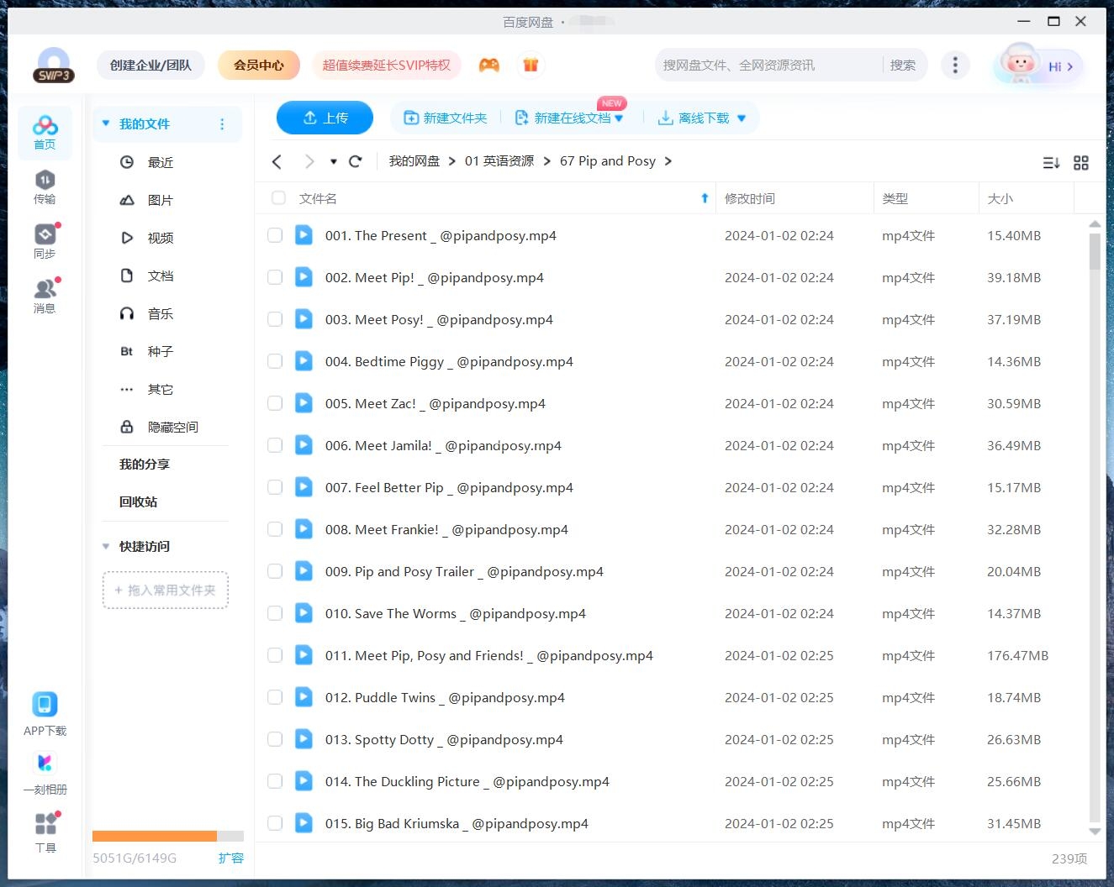1114x887 pixels.
Task: Click the storage usage bar
Action: [168, 836]
